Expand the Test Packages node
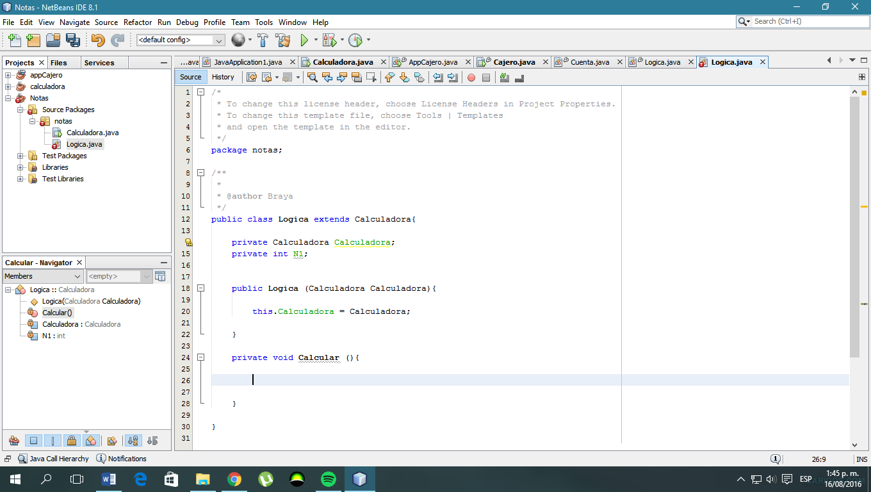The width and height of the screenshot is (871, 492). pyautogui.click(x=20, y=156)
